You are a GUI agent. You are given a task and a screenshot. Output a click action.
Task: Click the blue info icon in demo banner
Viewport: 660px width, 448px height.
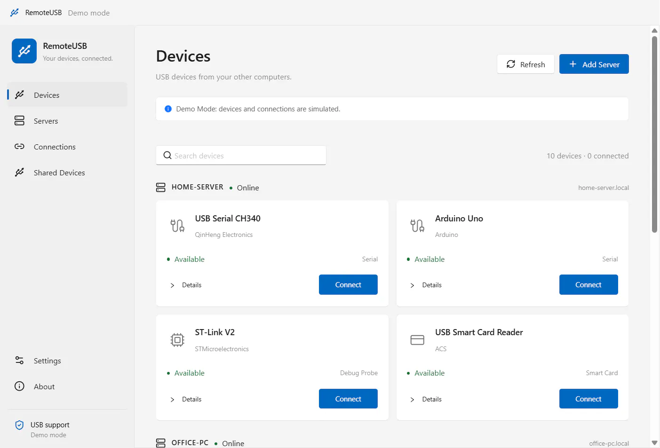pyautogui.click(x=168, y=109)
